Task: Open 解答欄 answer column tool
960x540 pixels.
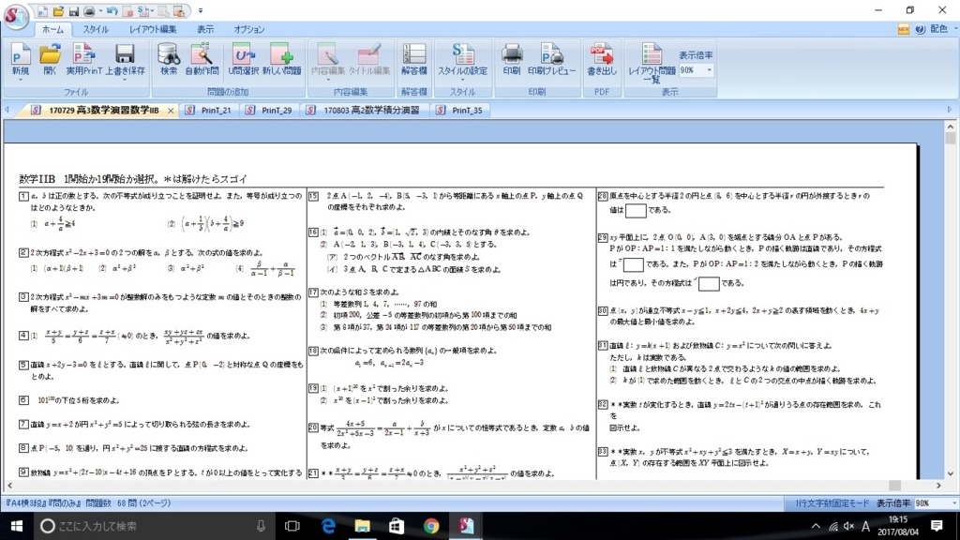Action: [x=413, y=59]
